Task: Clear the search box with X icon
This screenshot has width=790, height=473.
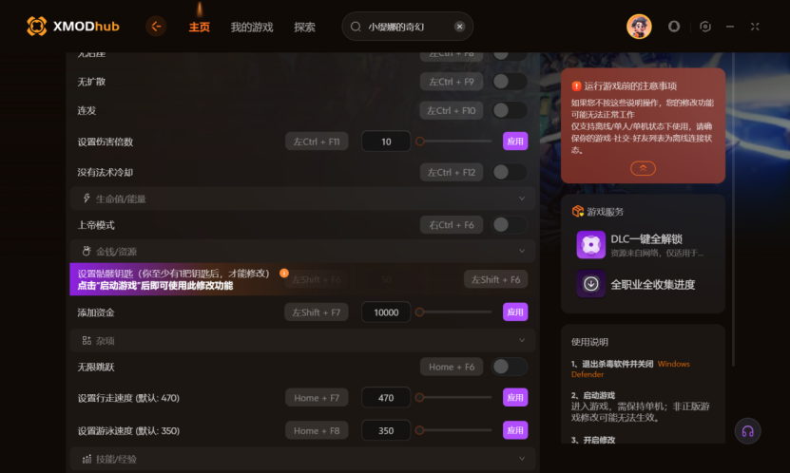Action: [459, 27]
